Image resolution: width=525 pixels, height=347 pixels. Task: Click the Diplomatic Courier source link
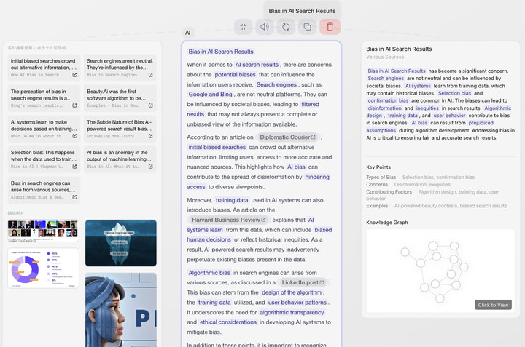pyautogui.click(x=288, y=137)
